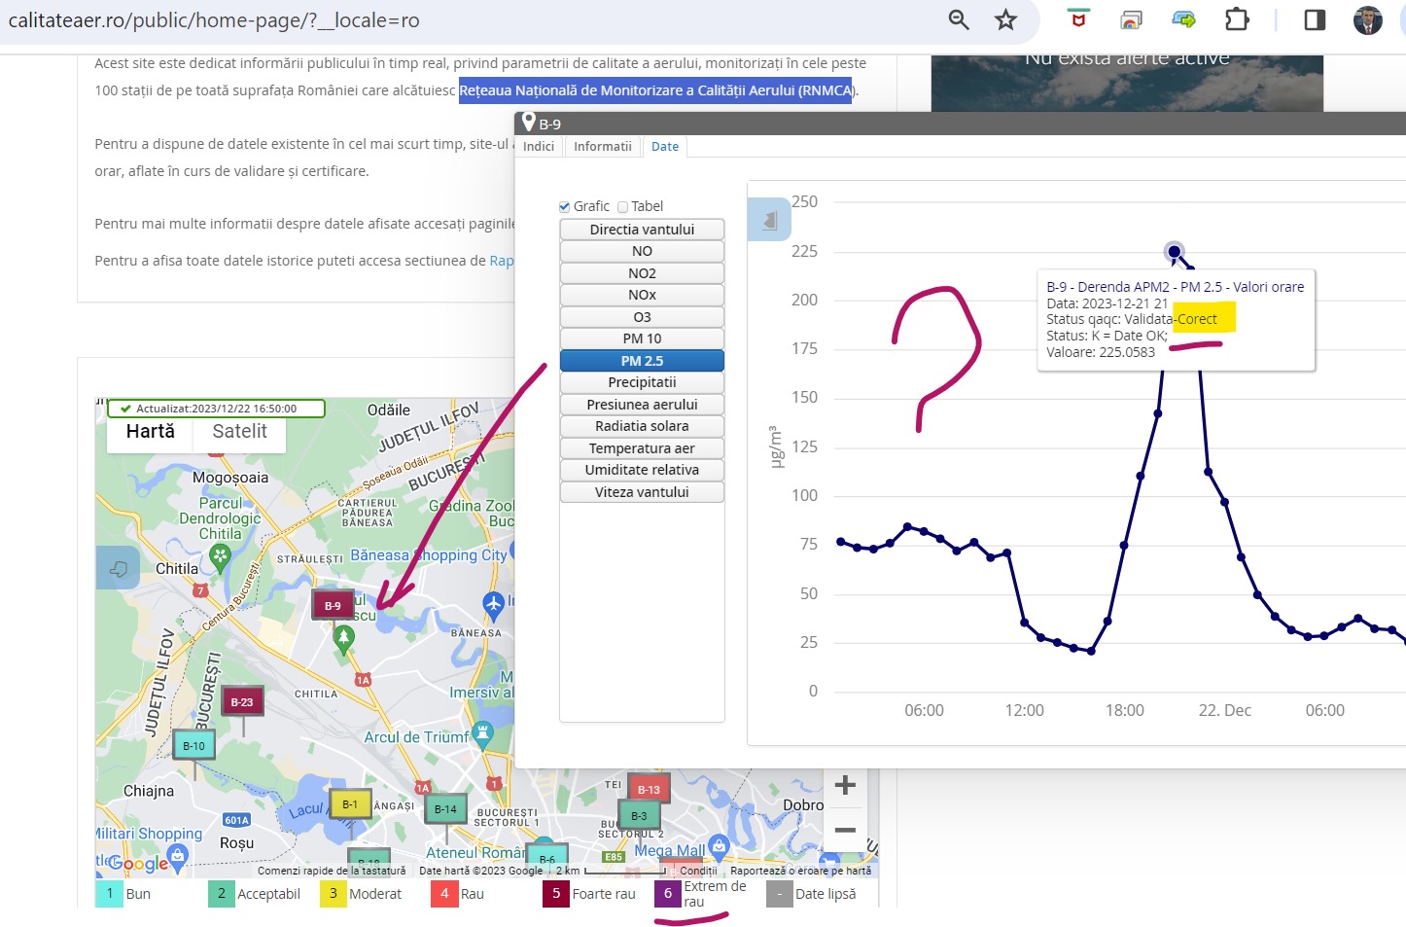This screenshot has height=927, width=1406.
Task: Show the Temperatura aer data
Action: 642,448
